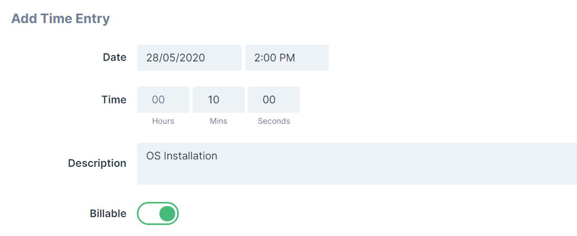Focus the Seconds input showing 00
The image size is (577, 236).
274,100
